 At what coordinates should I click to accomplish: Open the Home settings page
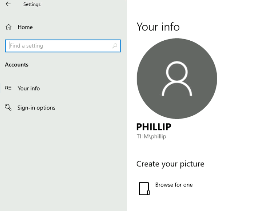[25, 27]
